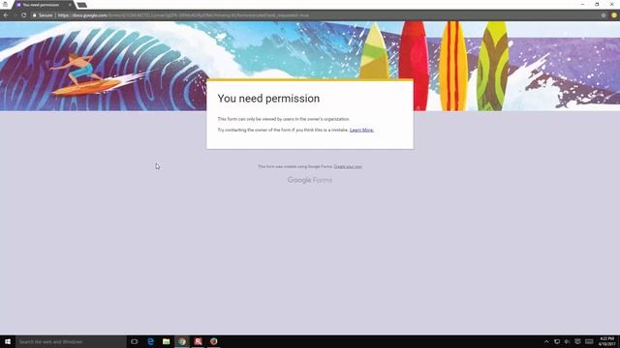Open the Learn More link

pos(361,130)
